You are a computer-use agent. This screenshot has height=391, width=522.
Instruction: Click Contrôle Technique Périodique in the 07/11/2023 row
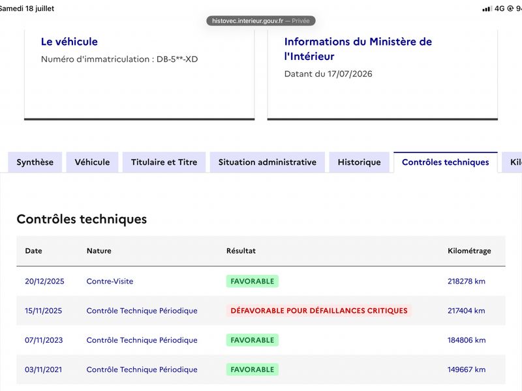(142, 340)
